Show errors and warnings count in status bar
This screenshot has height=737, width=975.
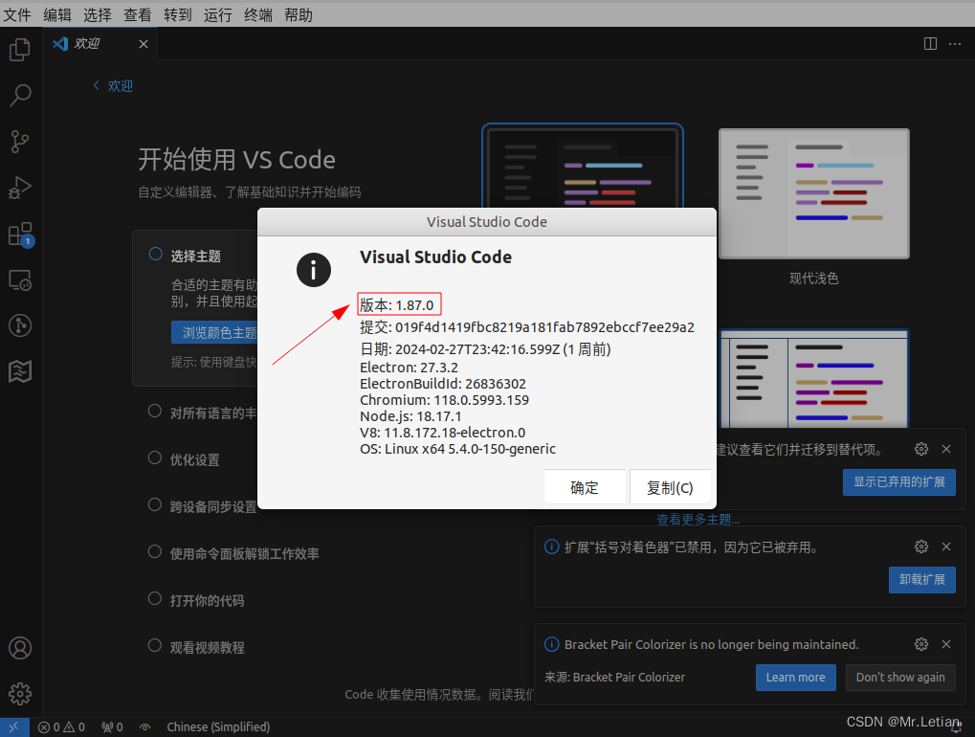61,727
